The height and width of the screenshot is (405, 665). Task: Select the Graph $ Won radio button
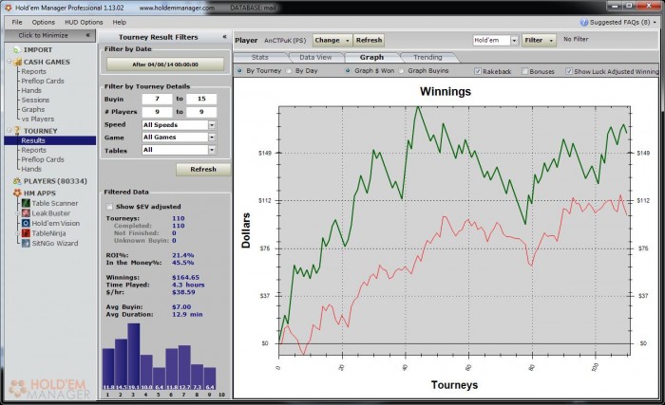click(349, 71)
